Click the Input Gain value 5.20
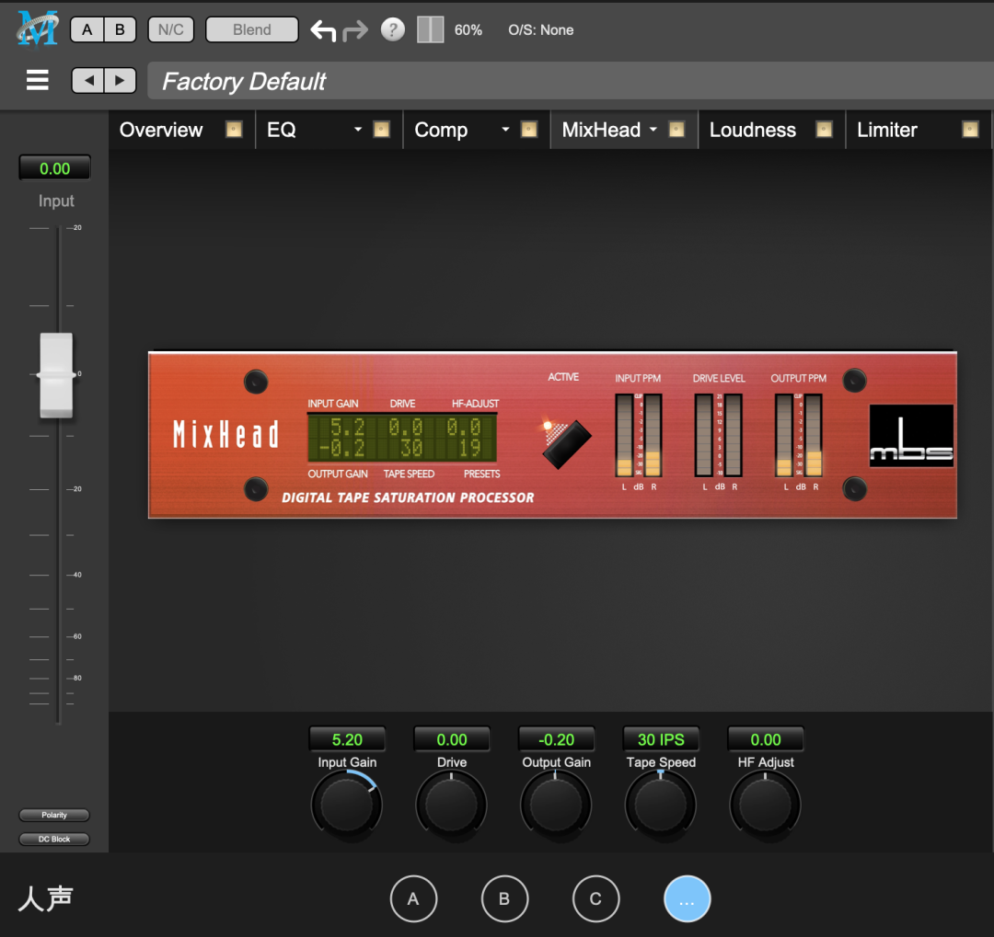Screen dimensions: 994x937 click(347, 739)
